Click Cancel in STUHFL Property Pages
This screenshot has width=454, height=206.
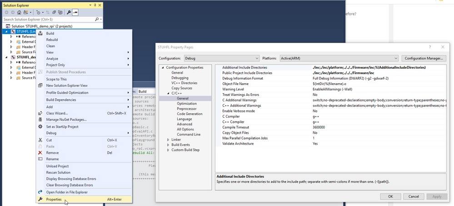(414, 196)
